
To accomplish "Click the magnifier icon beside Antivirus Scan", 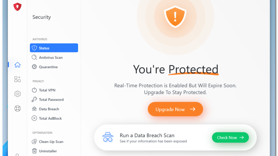I will click(x=34, y=57).
